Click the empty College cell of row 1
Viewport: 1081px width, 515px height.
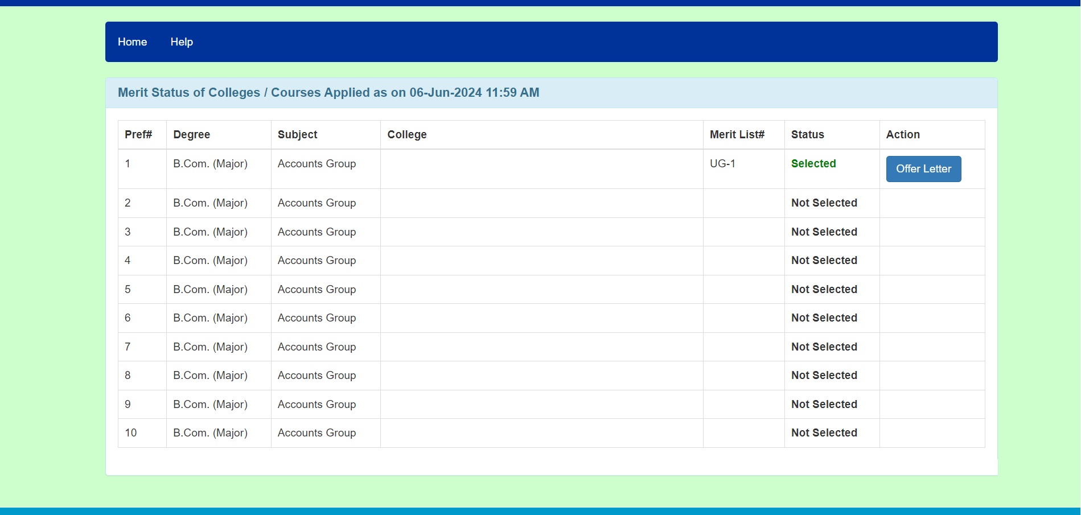[x=541, y=169]
